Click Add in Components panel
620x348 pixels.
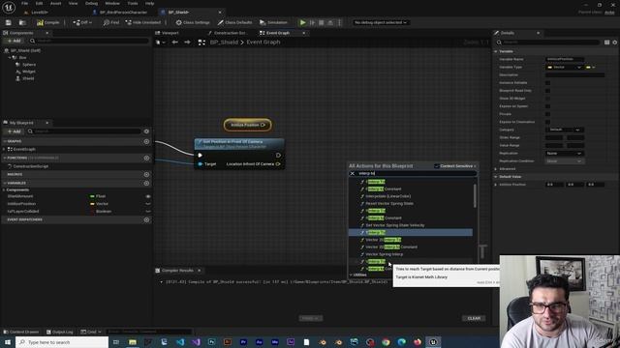click(x=14, y=41)
